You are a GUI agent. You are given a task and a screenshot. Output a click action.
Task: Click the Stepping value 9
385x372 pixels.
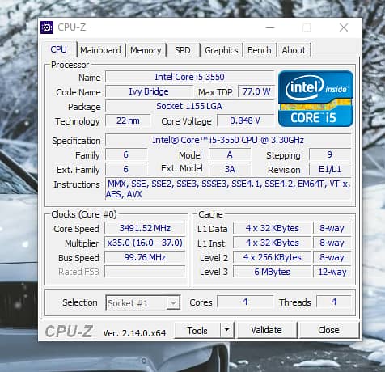(x=330, y=154)
